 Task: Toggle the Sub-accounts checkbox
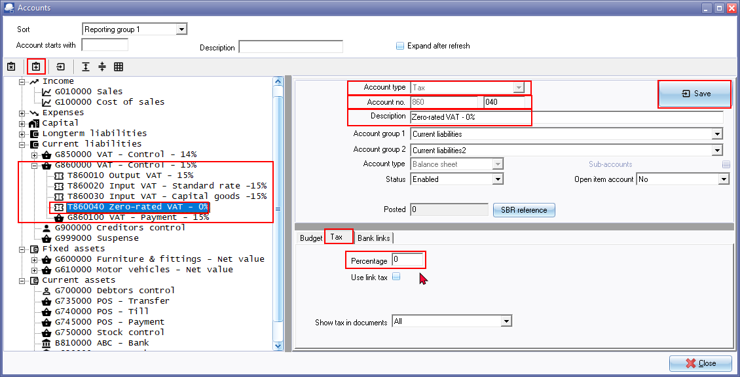726,164
